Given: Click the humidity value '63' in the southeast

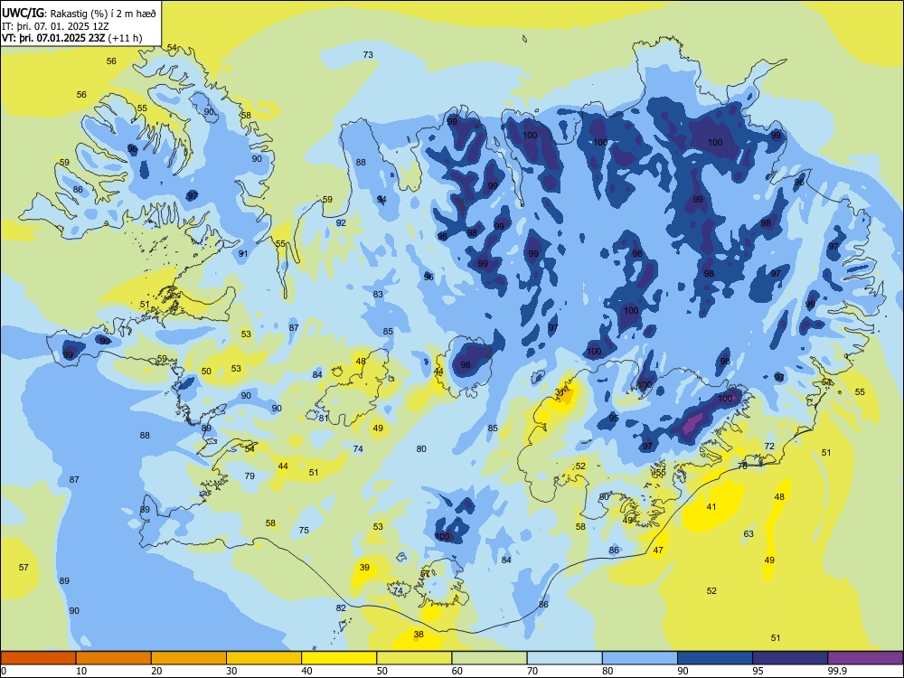Looking at the screenshot, I should [x=749, y=534].
